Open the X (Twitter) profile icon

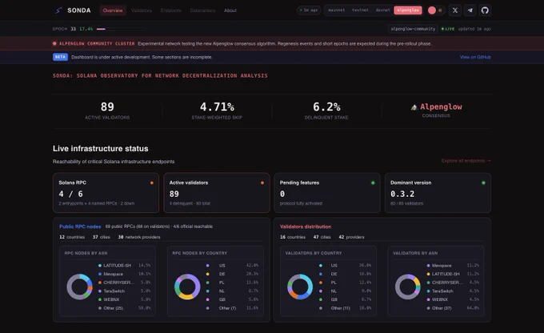[x=455, y=10]
